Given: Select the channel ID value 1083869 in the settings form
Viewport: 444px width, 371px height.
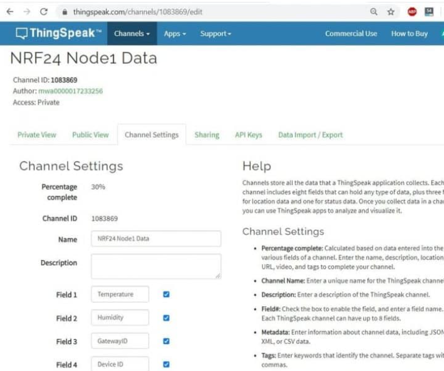Looking at the screenshot, I should click(105, 219).
